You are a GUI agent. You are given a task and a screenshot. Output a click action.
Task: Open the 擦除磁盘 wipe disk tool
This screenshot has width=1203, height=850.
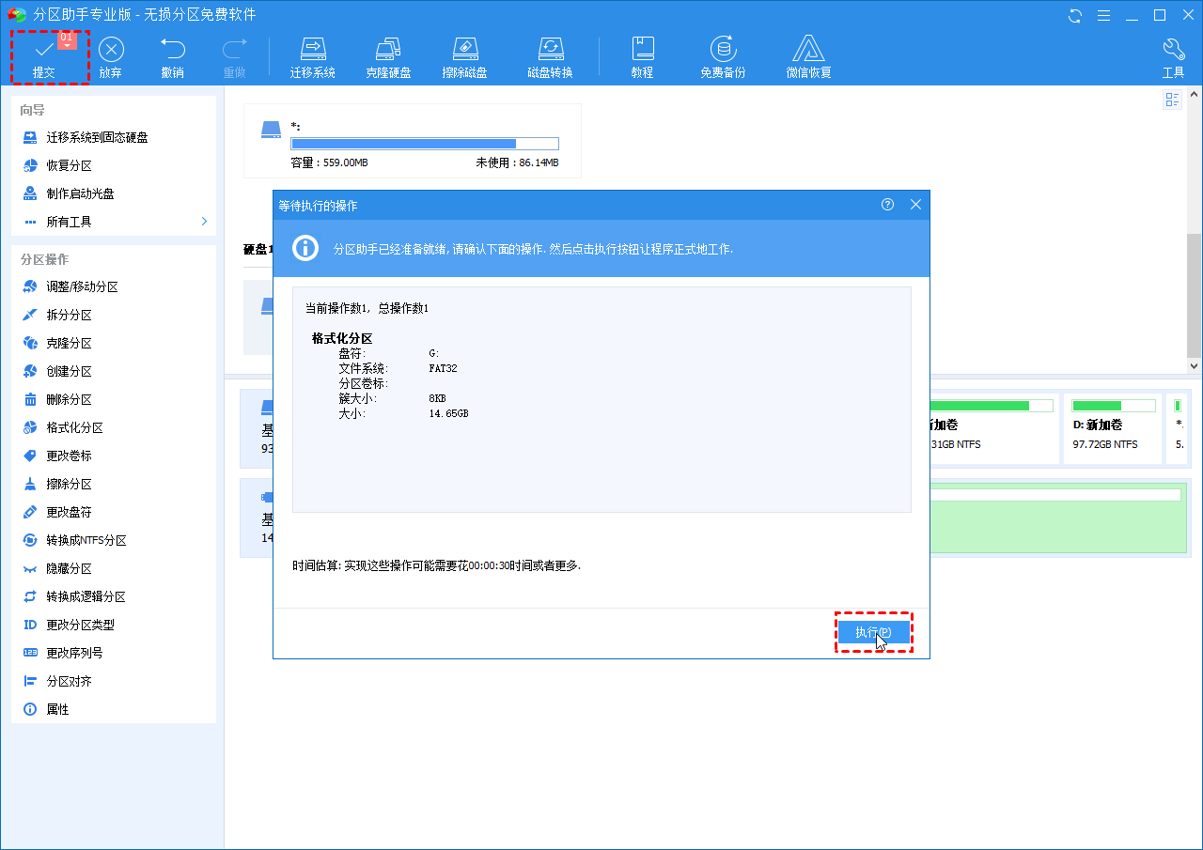(465, 54)
